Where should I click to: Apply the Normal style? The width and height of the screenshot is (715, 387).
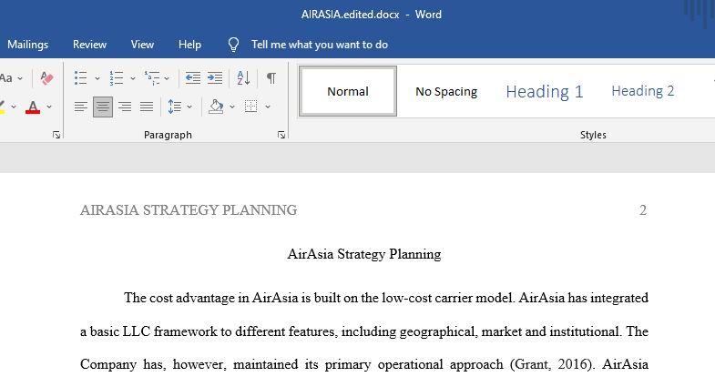pyautogui.click(x=348, y=91)
